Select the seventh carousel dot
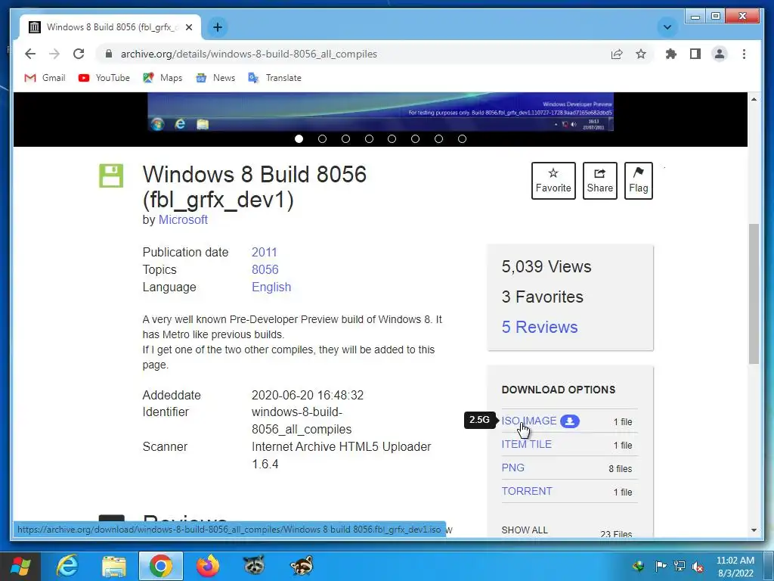The height and width of the screenshot is (581, 774). pos(438,139)
